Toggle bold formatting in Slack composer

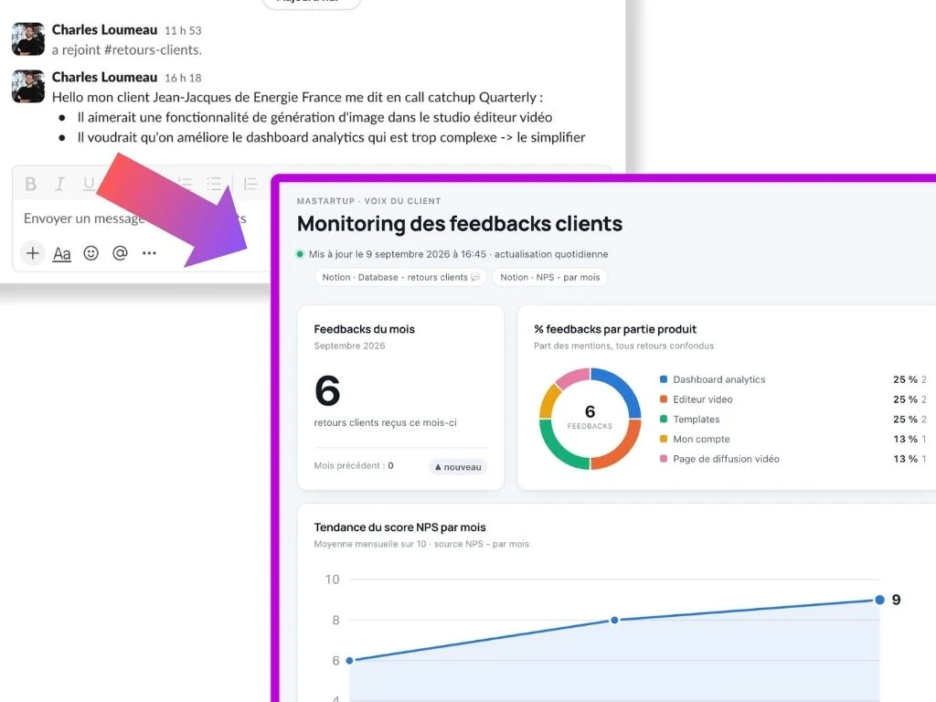[x=30, y=184]
